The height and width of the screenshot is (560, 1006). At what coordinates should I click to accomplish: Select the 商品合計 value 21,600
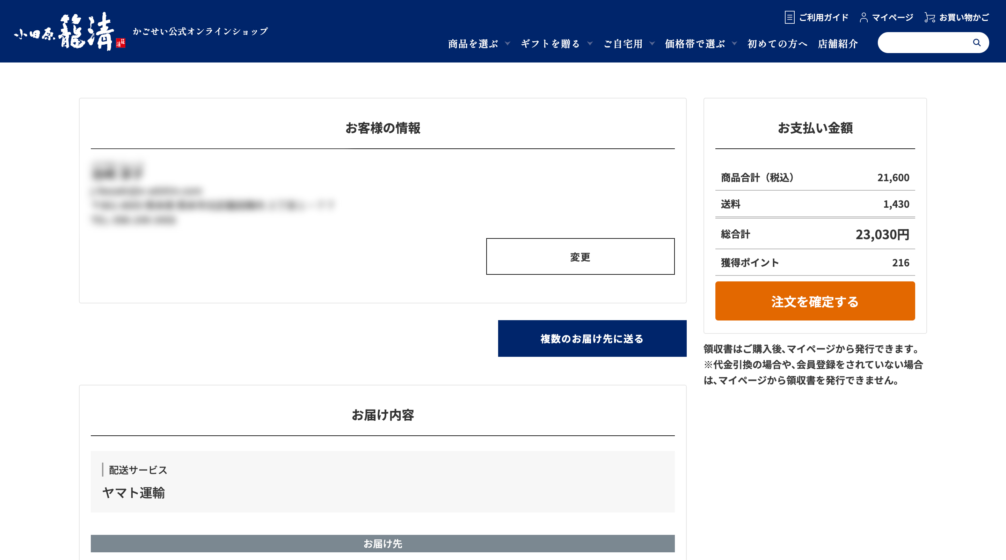tap(893, 178)
